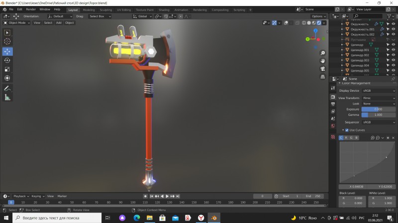
Task: Select the Annotate tool
Action: tap(7, 89)
